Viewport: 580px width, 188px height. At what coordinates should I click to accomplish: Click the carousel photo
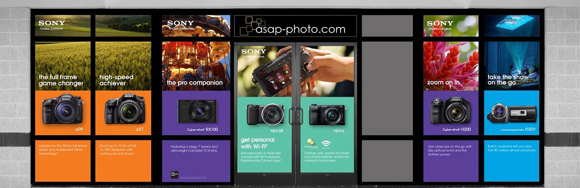click(196, 66)
